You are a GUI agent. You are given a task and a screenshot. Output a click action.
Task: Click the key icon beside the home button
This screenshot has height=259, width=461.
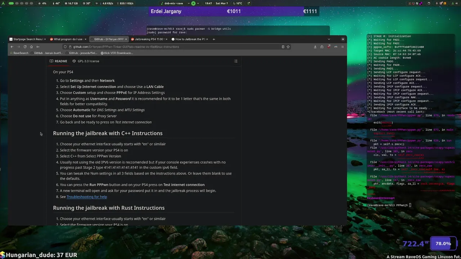[x=38, y=47]
